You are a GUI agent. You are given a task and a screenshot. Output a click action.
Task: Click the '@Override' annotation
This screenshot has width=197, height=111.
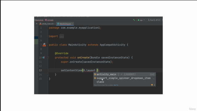tap(62, 53)
